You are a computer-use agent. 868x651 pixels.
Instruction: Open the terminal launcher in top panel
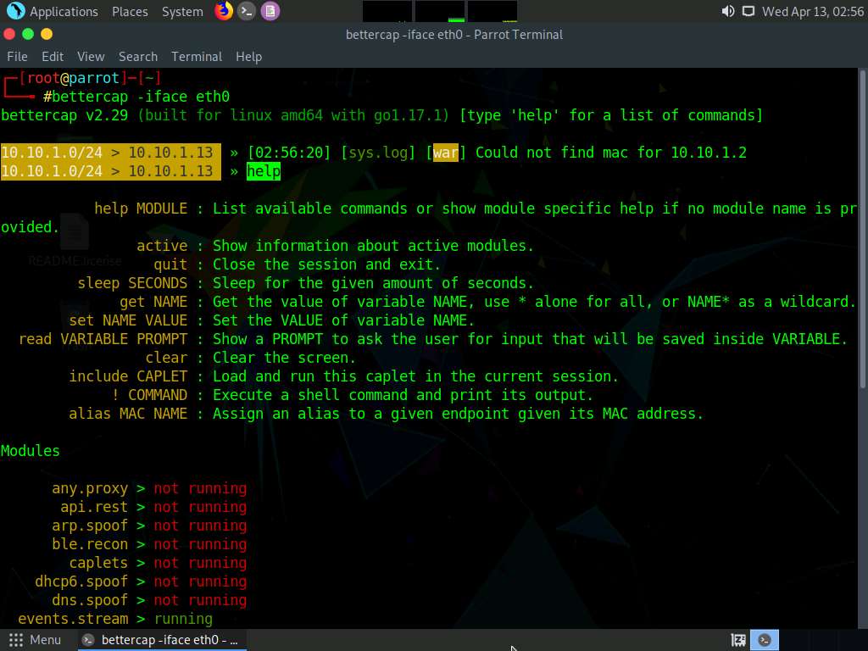(x=247, y=11)
